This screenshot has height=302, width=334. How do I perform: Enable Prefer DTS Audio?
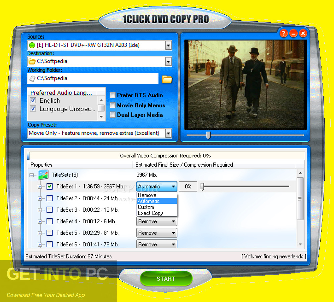pos(113,95)
